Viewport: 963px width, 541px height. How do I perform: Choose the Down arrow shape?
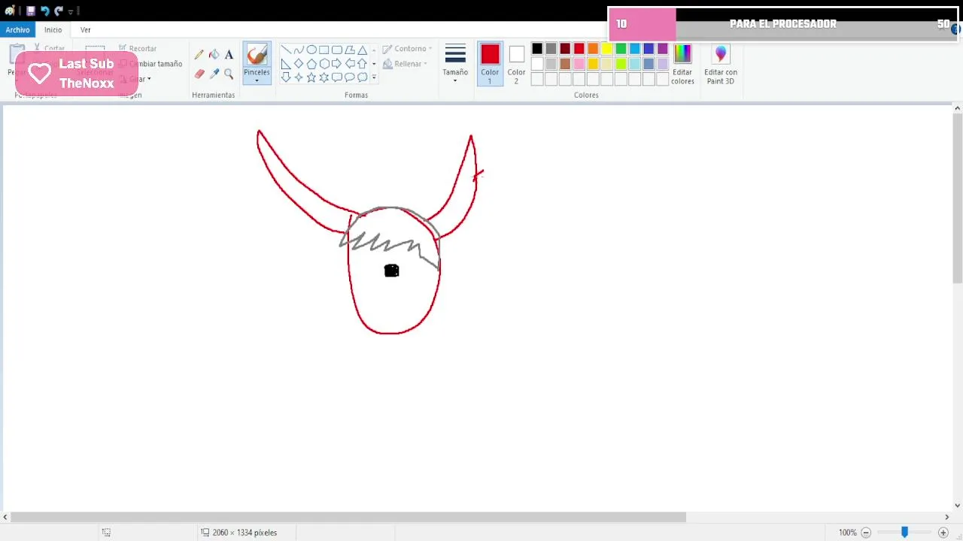tap(286, 77)
